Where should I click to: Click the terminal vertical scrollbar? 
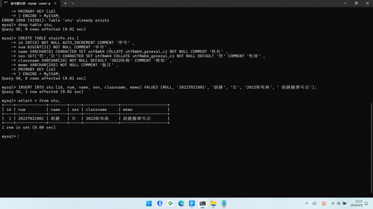point(371,148)
